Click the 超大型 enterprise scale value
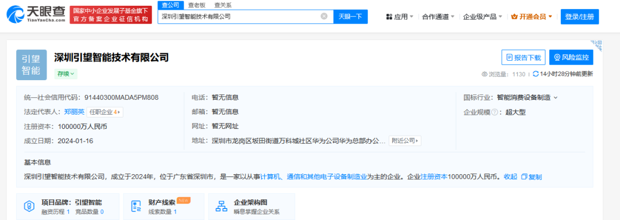Viewport: 620px width, 220px height. click(x=516, y=112)
